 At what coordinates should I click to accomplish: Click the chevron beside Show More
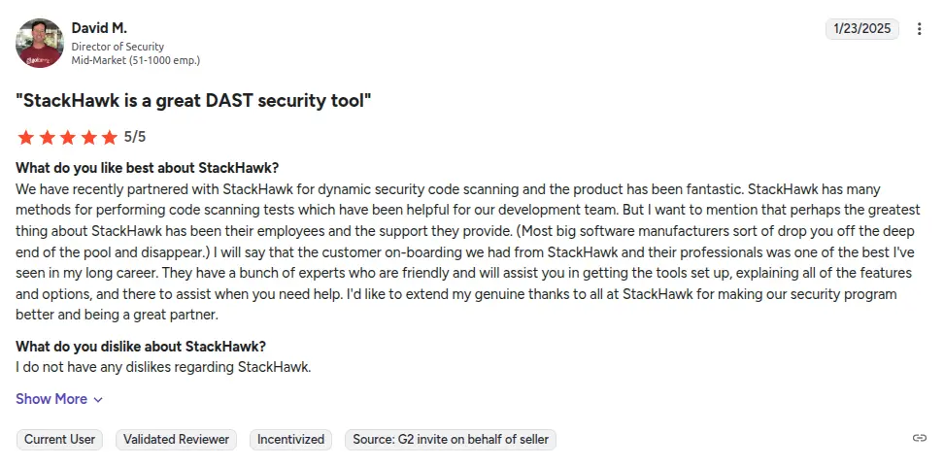[x=98, y=400]
